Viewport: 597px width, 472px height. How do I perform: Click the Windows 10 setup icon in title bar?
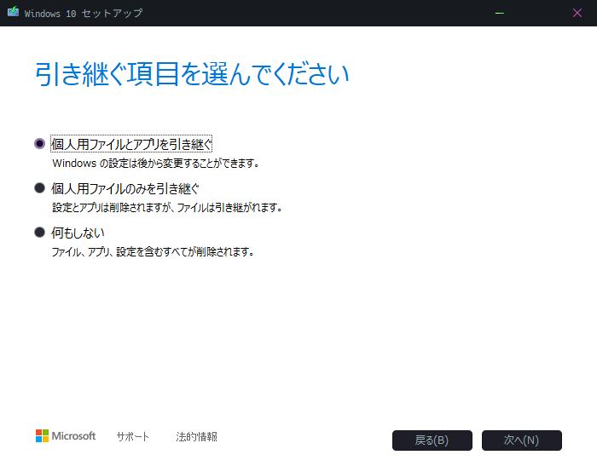(x=12, y=13)
